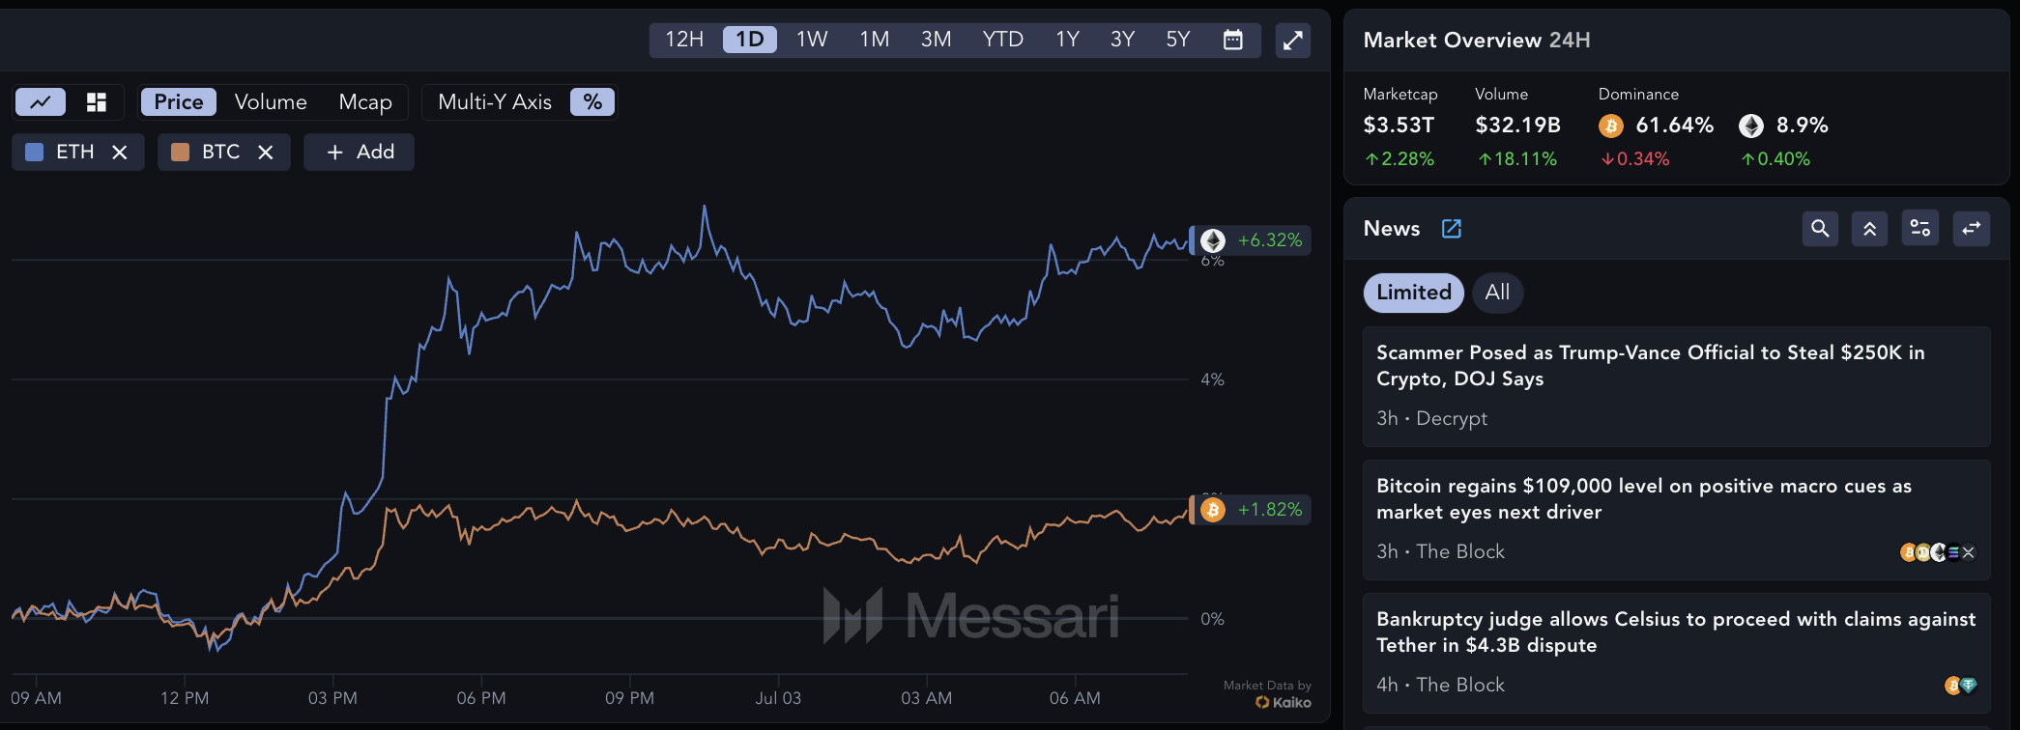The image size is (2020, 730).
Task: Toggle percentage scale mode
Action: pyautogui.click(x=592, y=101)
